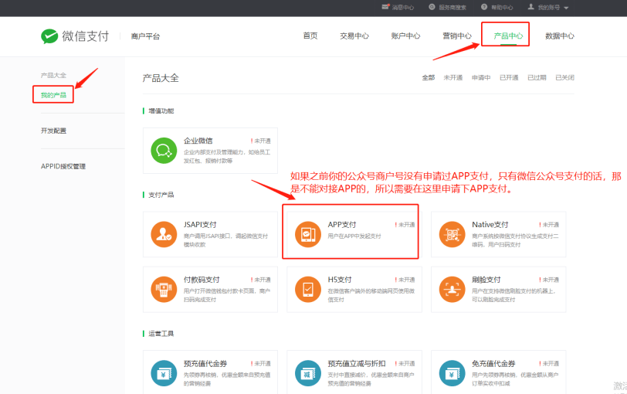Filter products by 已开通

509,77
